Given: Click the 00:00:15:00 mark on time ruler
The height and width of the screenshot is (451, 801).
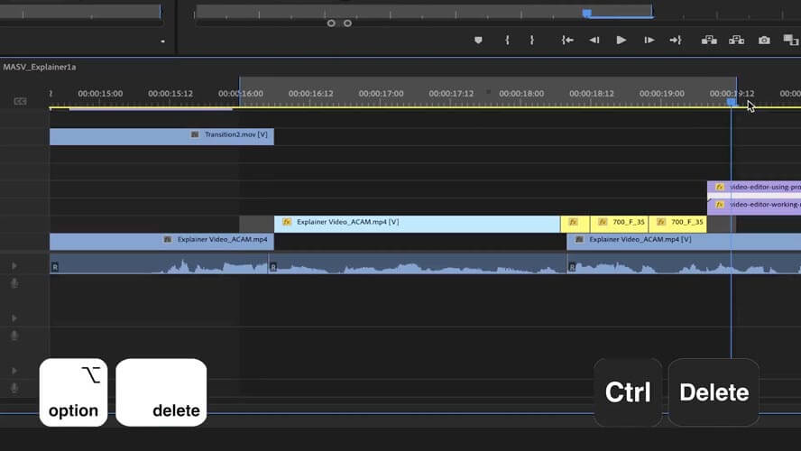Looking at the screenshot, I should click(x=100, y=94).
